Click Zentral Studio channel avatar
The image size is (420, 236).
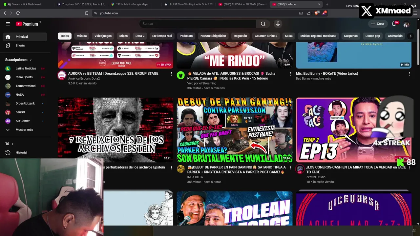click(x=300, y=169)
